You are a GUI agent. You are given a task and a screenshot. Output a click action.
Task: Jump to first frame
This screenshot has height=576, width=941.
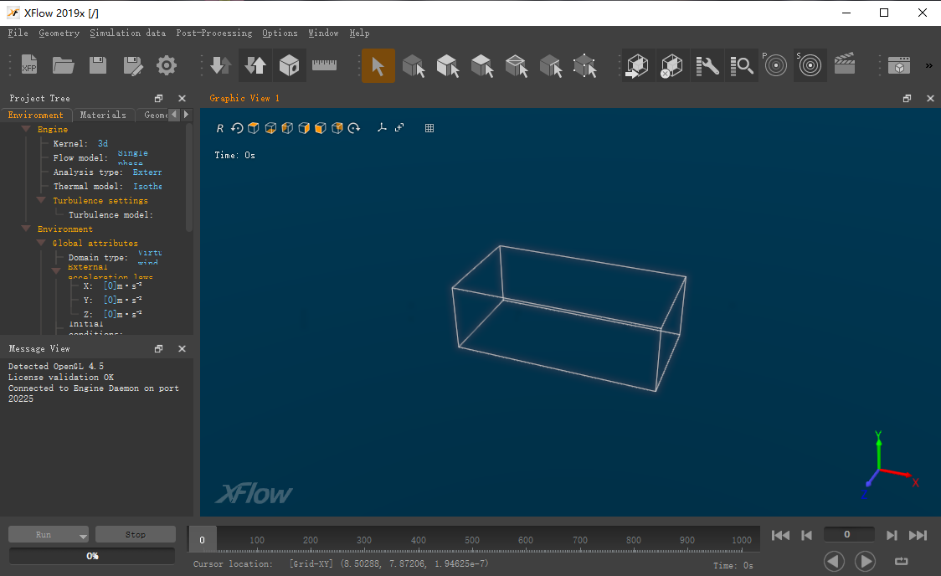tap(780, 535)
